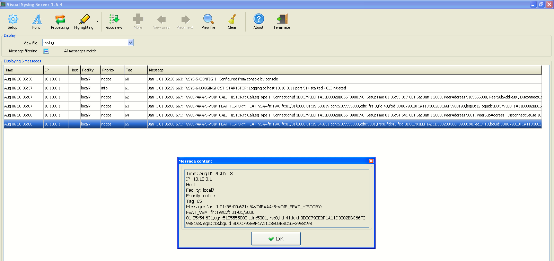Click the Tag column header
Viewport: 554px width, 261px height.
136,70
